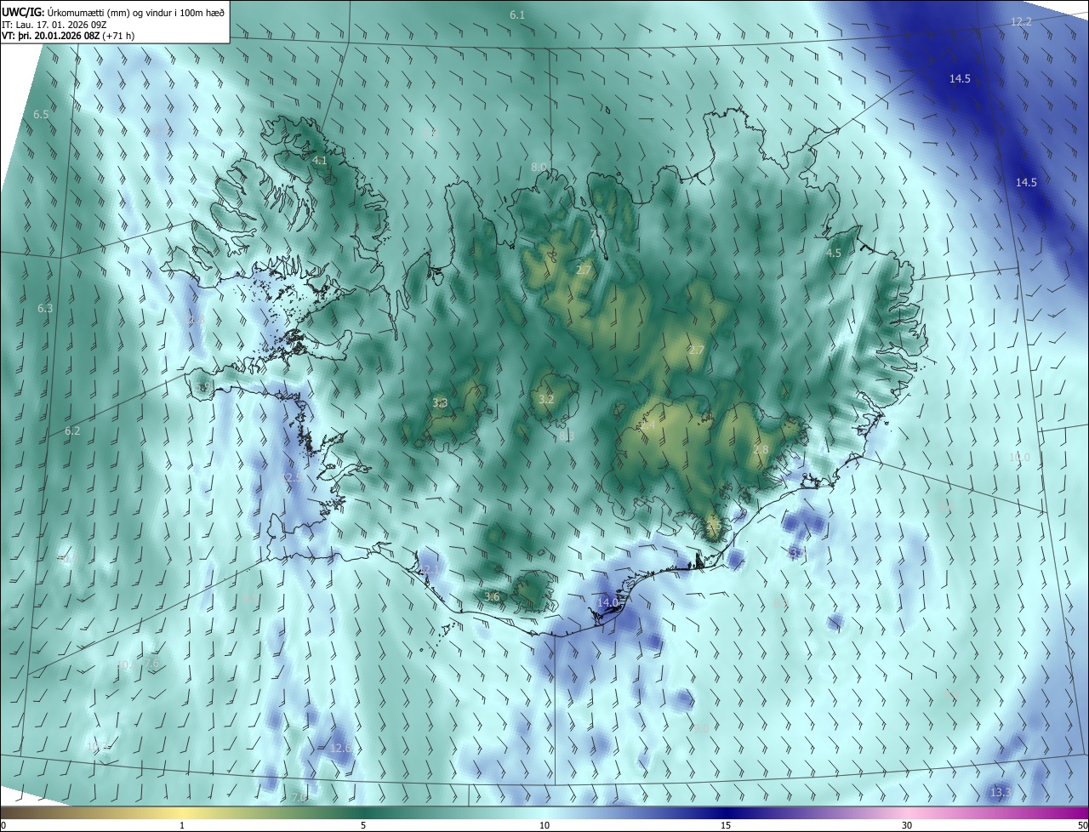This screenshot has height=832, width=1089.
Task: Click the 5 tick on the color scale
Action: (x=363, y=825)
